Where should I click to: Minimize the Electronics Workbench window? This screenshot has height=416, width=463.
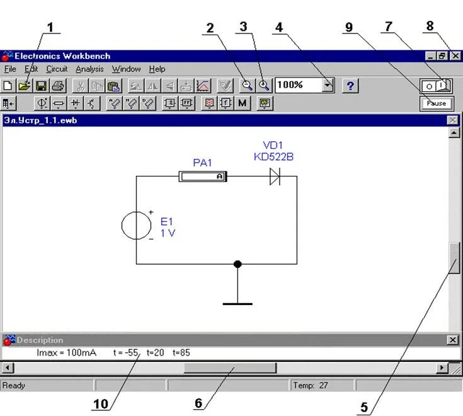pyautogui.click(x=430, y=56)
